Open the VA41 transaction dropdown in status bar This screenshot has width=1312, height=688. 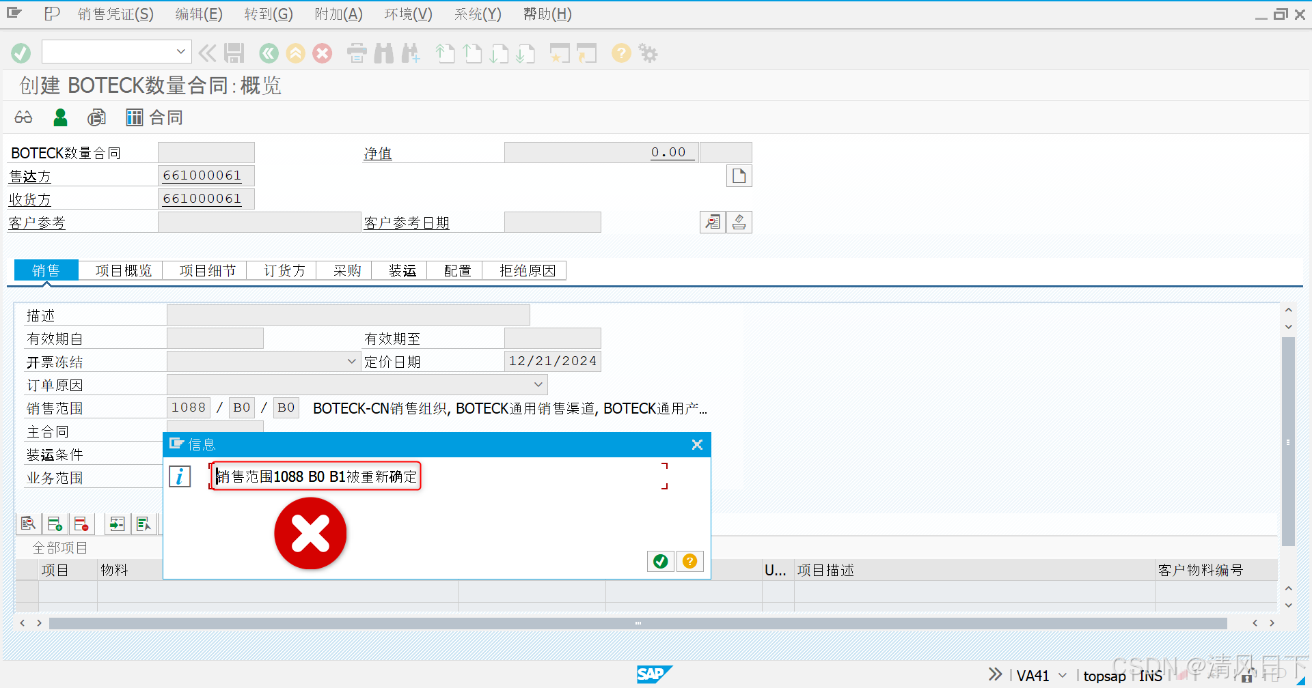[1063, 676]
